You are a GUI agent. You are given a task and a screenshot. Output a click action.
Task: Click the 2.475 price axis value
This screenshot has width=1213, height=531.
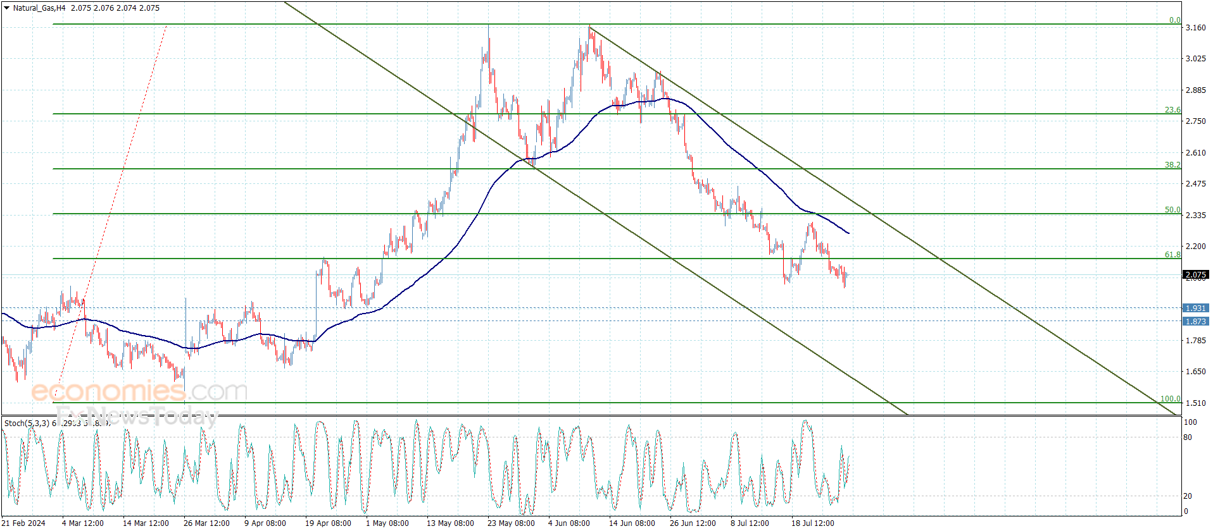pos(1195,184)
